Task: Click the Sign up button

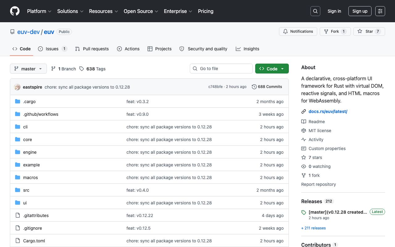Action: point(360,11)
